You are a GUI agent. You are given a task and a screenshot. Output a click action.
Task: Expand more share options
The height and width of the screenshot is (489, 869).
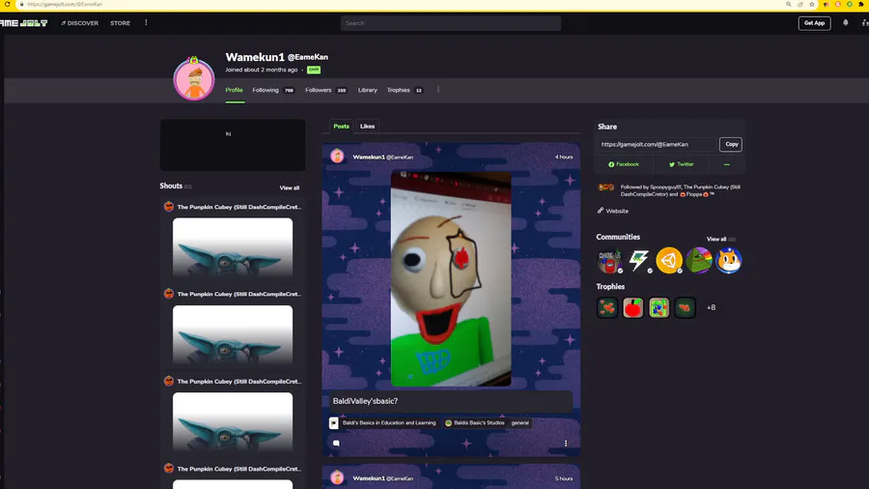726,164
